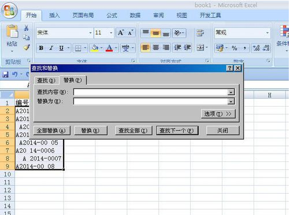Expand the 剪贴板 group dialog launcher

point(29,61)
